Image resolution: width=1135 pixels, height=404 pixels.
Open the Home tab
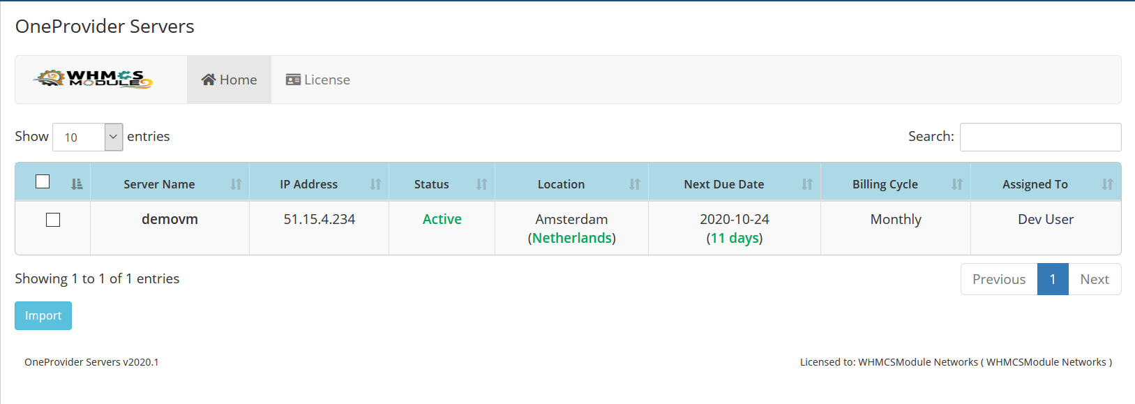point(229,80)
